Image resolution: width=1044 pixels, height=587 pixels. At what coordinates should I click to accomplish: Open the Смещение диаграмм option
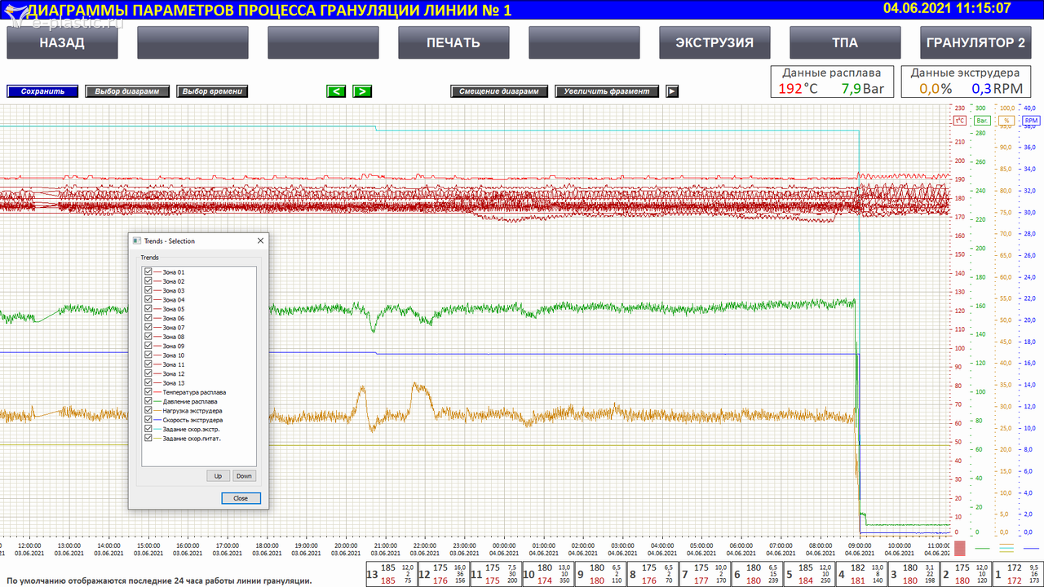[498, 91]
